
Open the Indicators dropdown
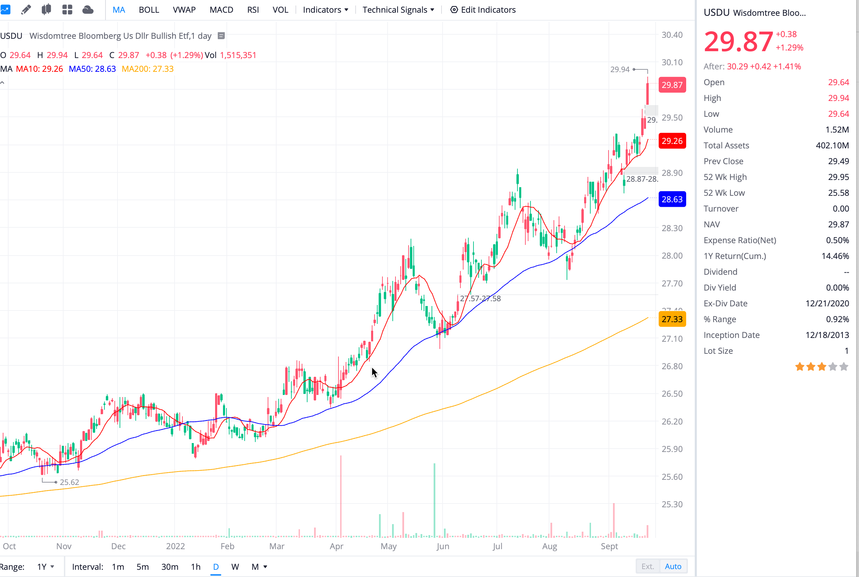click(x=325, y=10)
